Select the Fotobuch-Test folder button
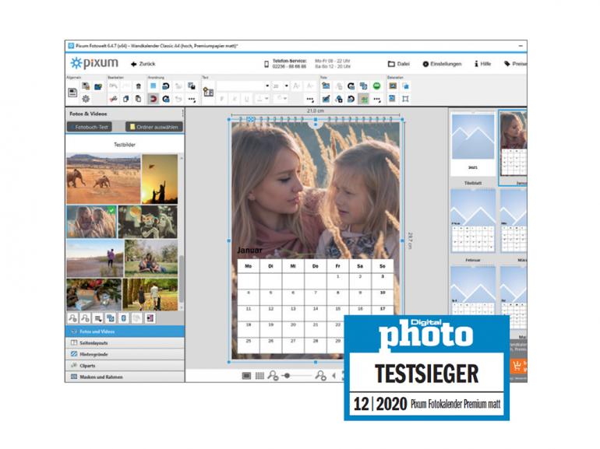Screen dimensions: 600x449 [90, 127]
